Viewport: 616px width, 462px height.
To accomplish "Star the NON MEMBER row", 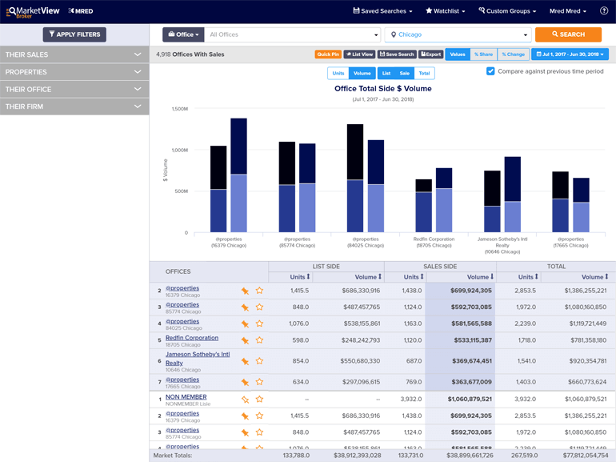I will (259, 399).
